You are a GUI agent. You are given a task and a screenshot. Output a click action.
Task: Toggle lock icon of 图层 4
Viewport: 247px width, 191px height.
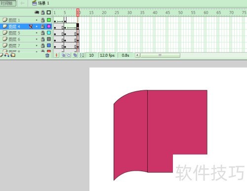coord(43,26)
